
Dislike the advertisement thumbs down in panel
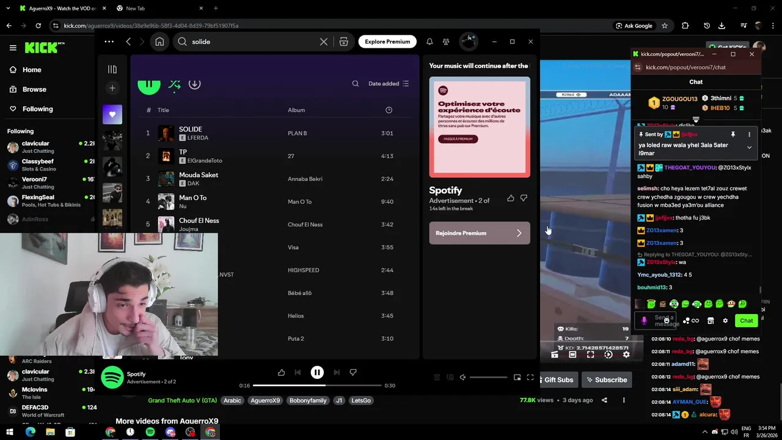click(x=524, y=198)
